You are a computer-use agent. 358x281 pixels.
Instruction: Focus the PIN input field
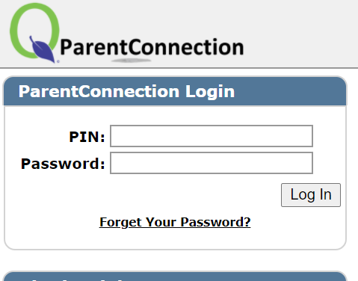[x=212, y=136]
